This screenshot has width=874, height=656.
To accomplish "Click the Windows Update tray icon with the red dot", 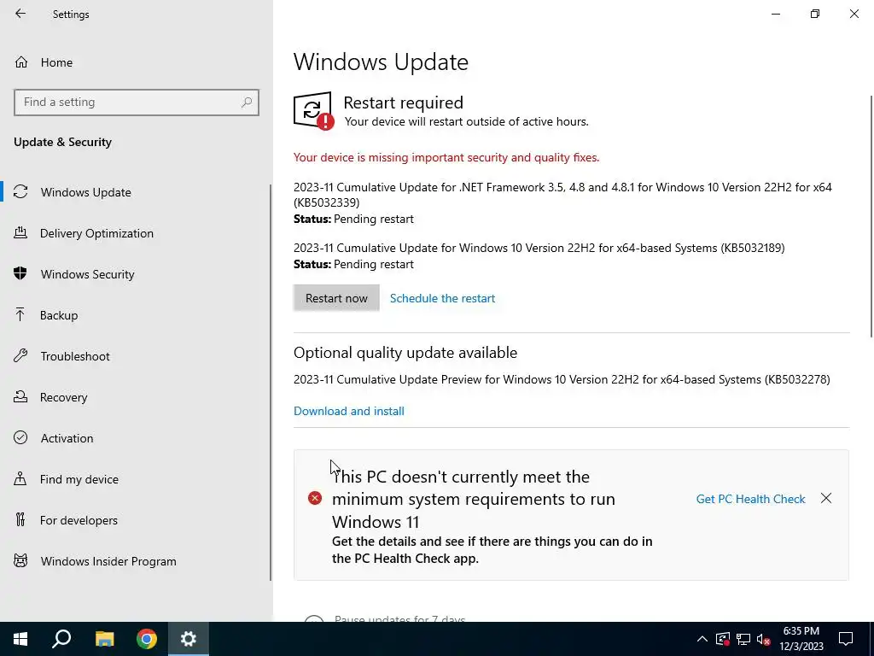I will pyautogui.click(x=723, y=639).
